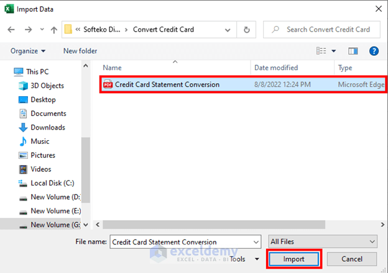Viewport: 388px width, 273px height.
Task: Open the Organize menu
Action: 28,51
